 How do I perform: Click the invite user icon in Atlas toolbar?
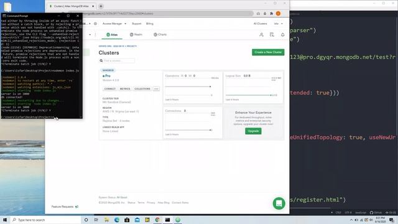pos(261,35)
